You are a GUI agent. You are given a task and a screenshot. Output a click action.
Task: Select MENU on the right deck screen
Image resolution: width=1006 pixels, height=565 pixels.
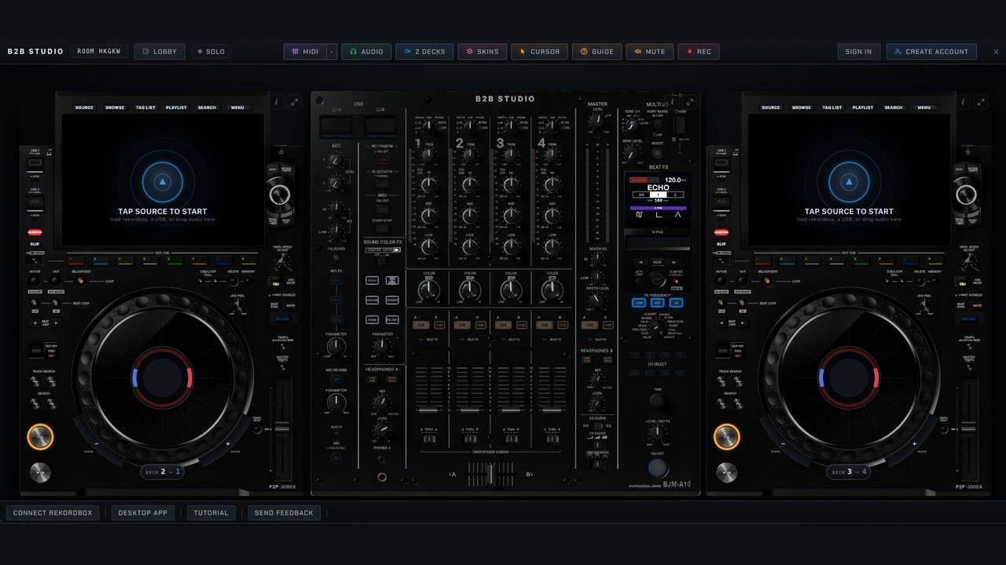924,108
